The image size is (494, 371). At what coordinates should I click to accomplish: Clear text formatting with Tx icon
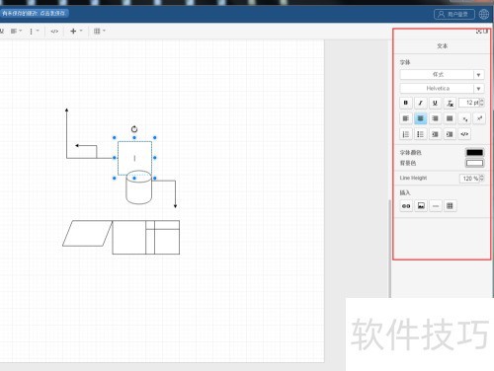[450, 103]
